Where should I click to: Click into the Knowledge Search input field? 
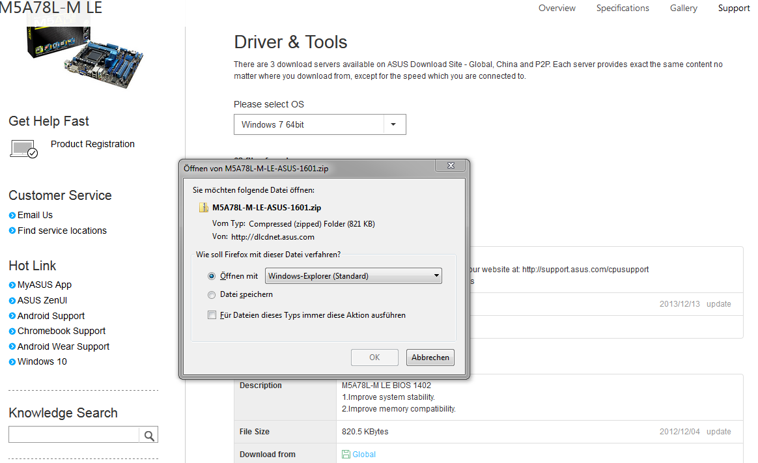[74, 434]
